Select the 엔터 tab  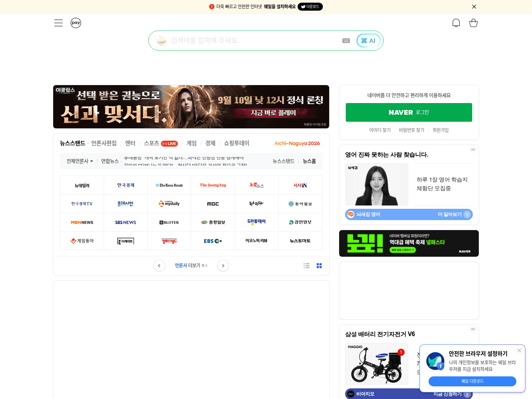click(x=130, y=143)
